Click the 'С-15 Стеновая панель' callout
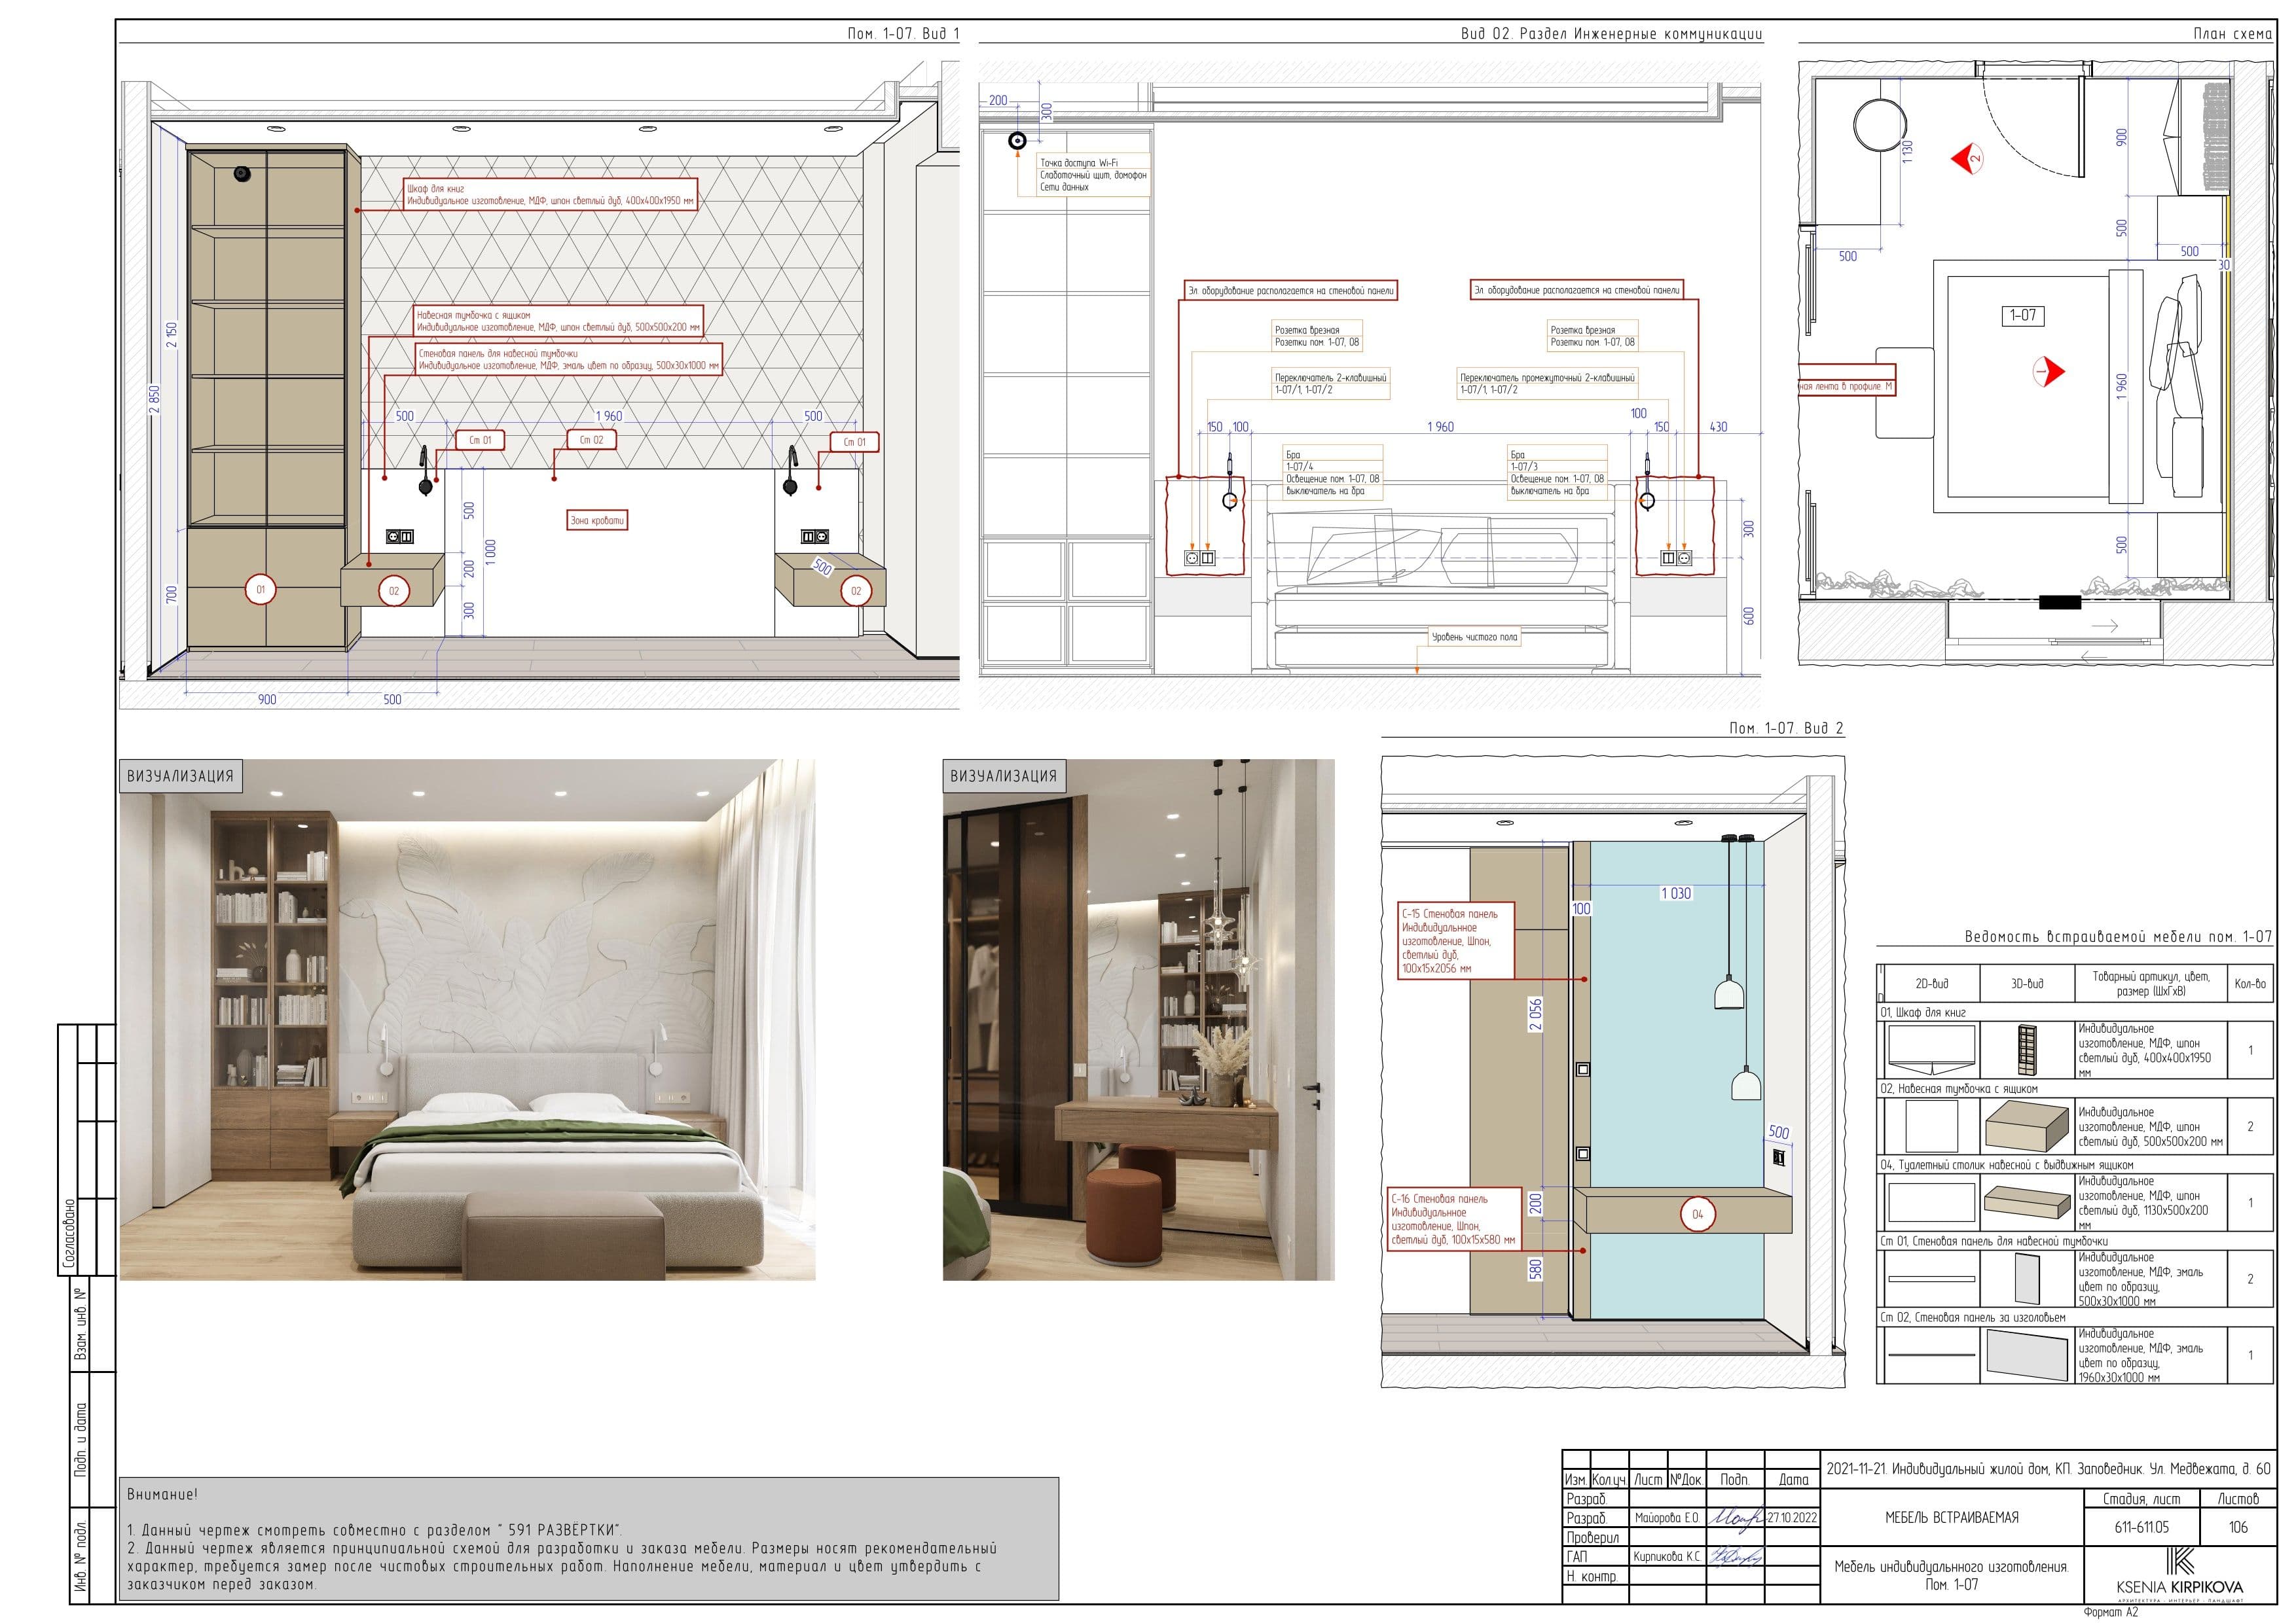This screenshot has height=1623, width=2296. click(1456, 940)
